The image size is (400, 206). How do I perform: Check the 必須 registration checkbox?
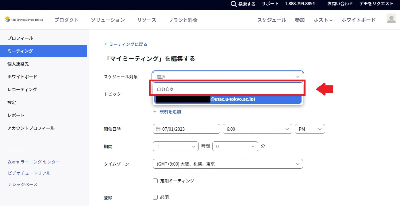(x=155, y=197)
